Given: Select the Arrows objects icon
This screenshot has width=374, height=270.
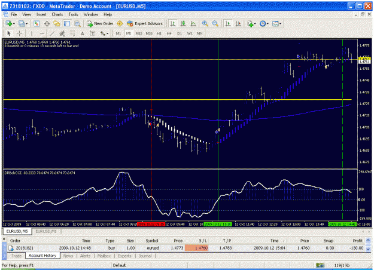Looking at the screenshot, I should 102,33.
